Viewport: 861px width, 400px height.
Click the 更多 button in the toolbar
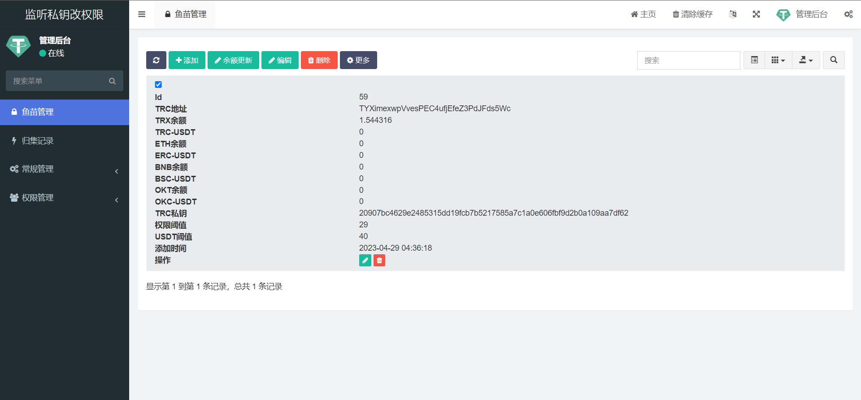point(358,60)
